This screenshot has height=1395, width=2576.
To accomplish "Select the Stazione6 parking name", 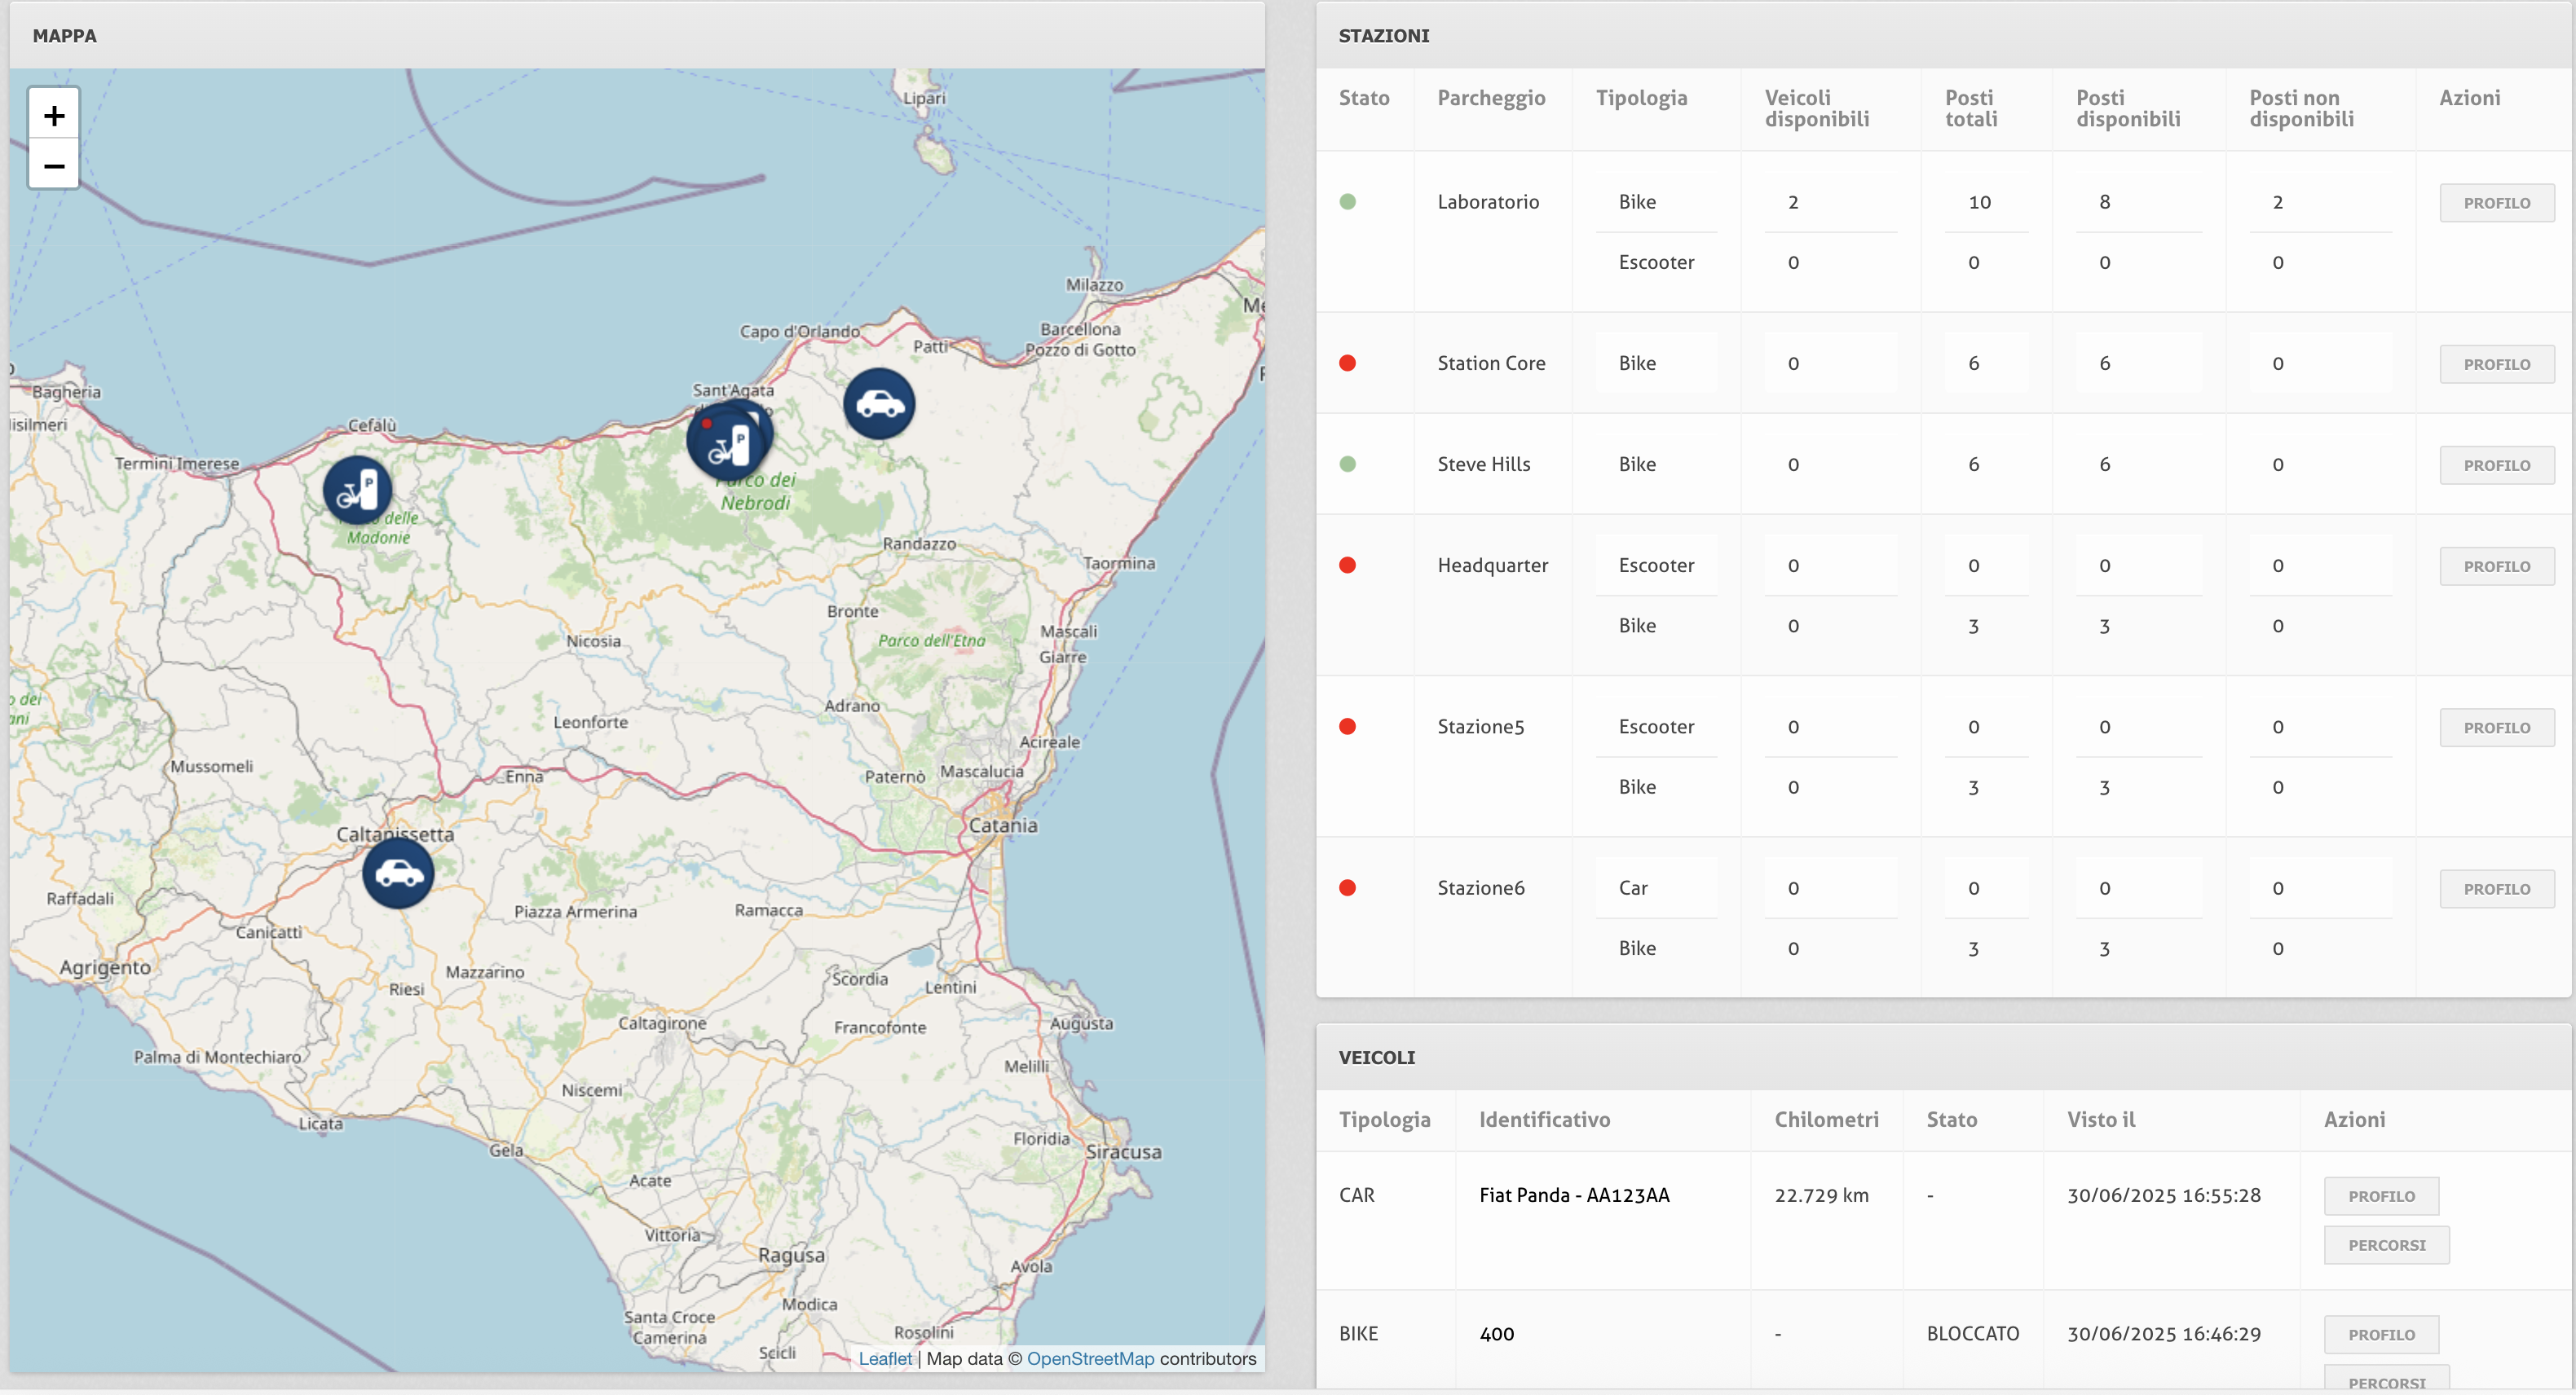I will tap(1481, 887).
